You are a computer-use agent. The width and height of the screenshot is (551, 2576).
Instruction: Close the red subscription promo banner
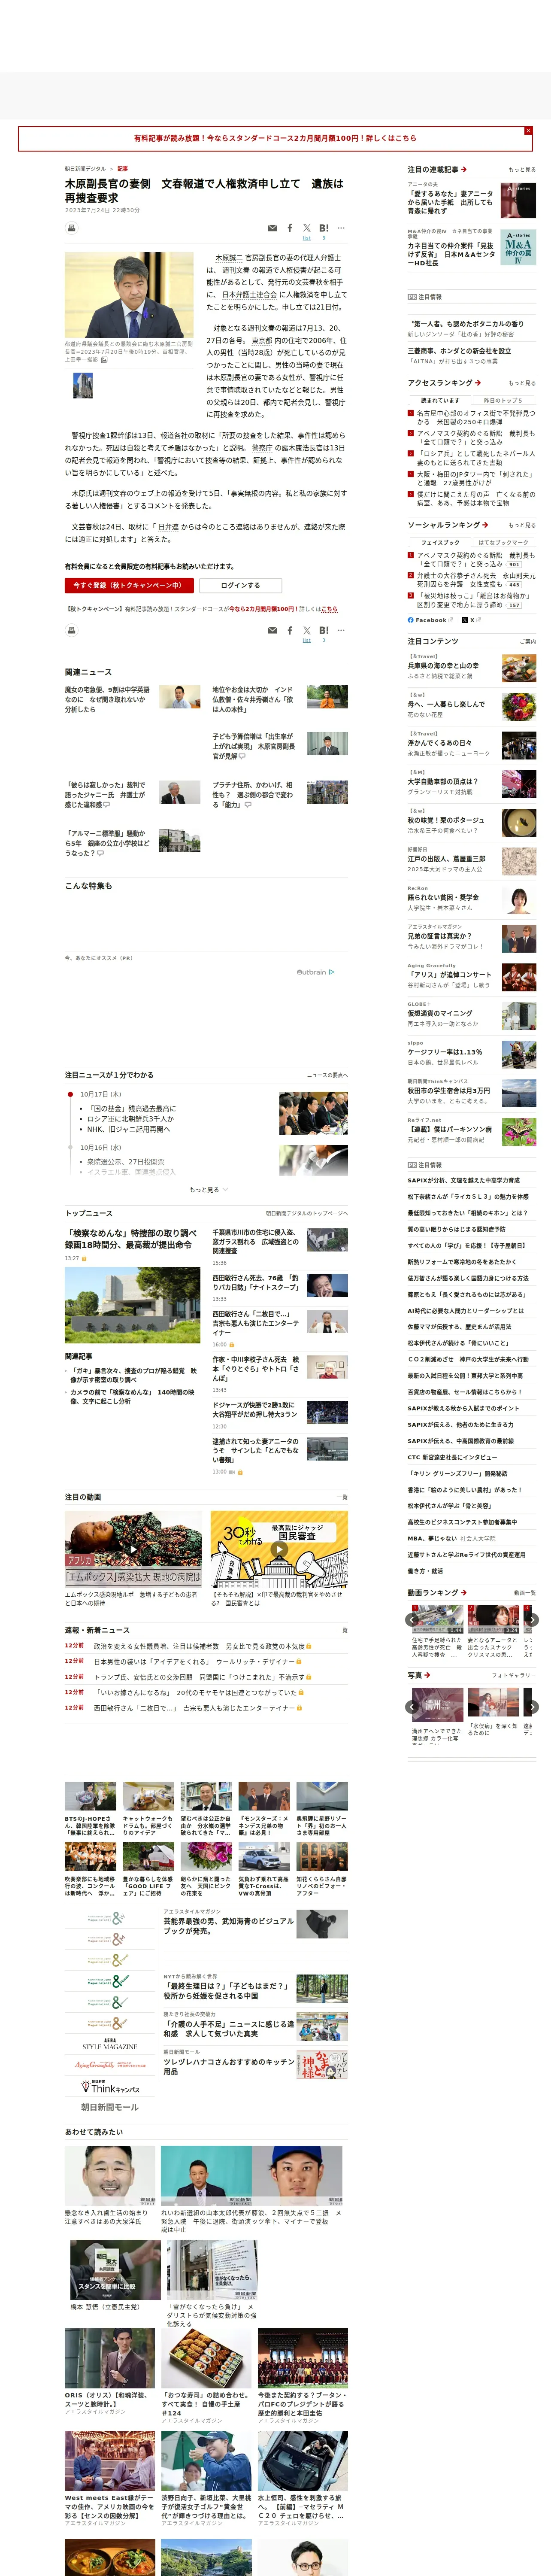[528, 131]
